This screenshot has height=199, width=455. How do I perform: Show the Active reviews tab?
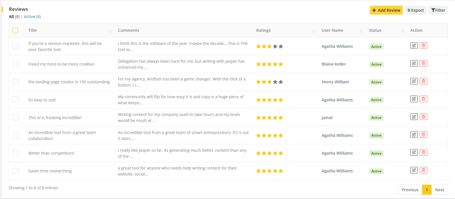pyautogui.click(x=30, y=17)
